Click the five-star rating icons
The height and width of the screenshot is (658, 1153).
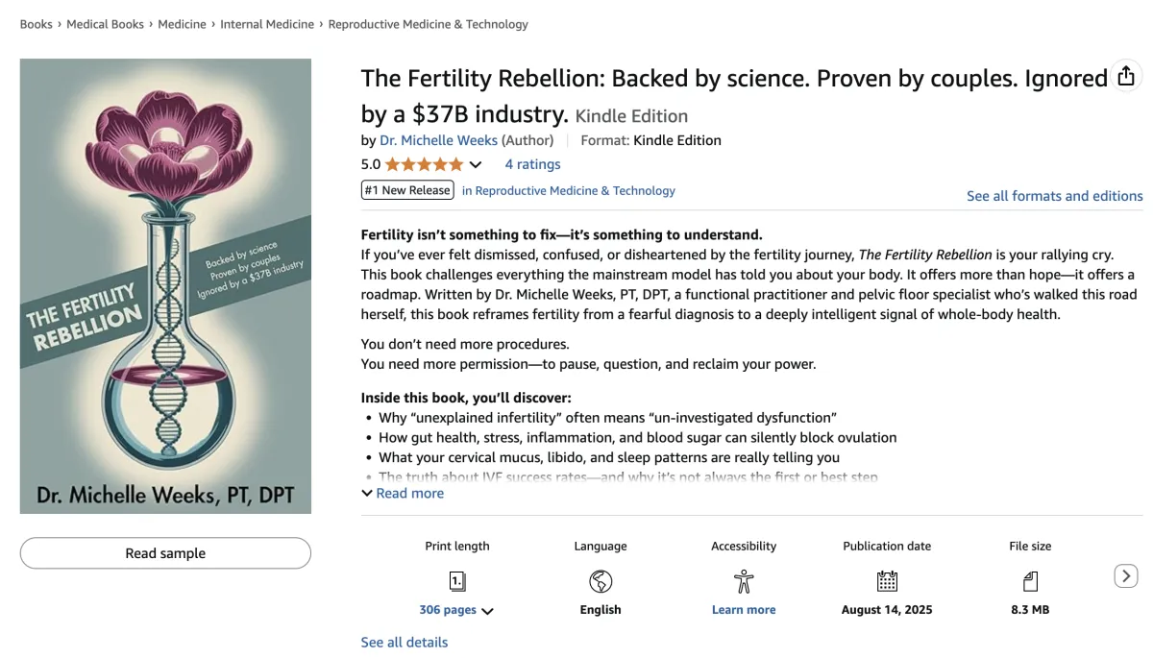[x=424, y=164]
